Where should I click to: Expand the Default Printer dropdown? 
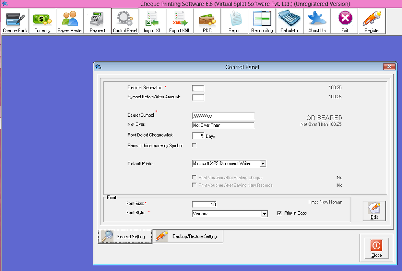263,164
